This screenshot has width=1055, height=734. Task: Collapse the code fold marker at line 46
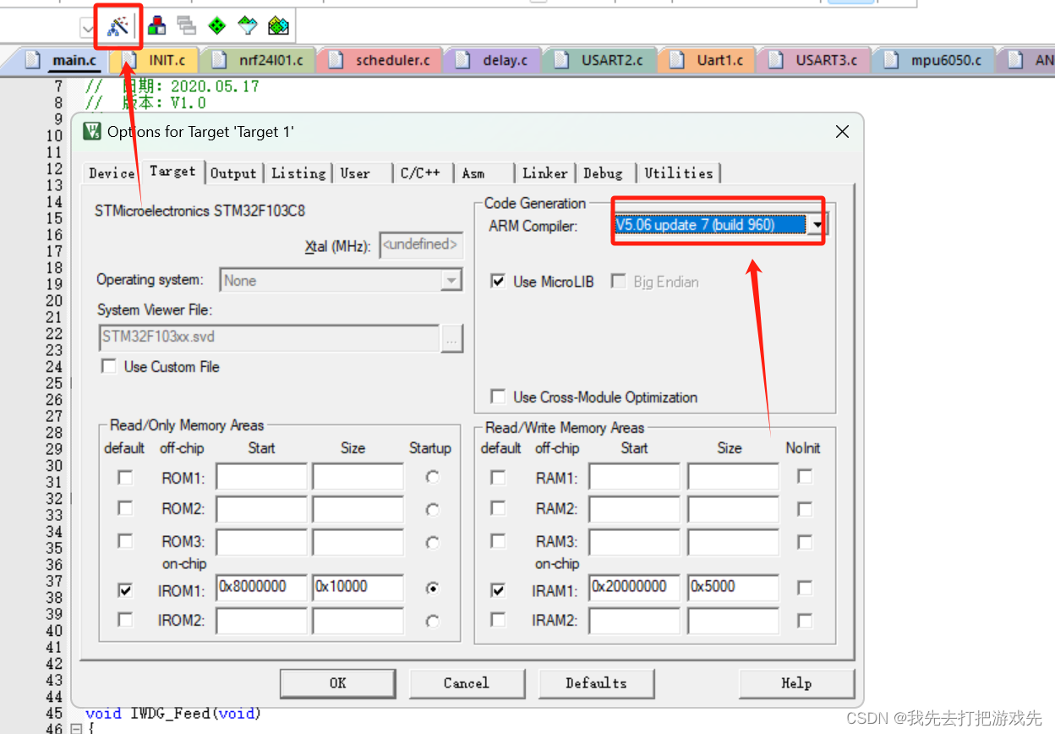coord(76,729)
